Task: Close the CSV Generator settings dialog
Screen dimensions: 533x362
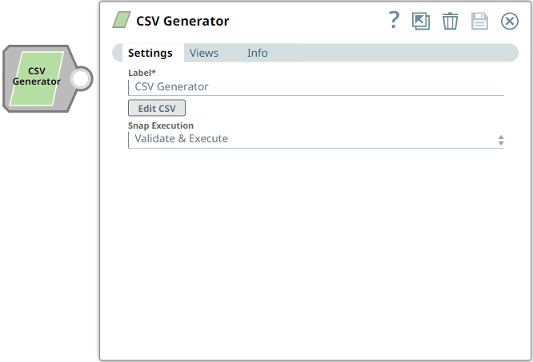Action: [510, 22]
